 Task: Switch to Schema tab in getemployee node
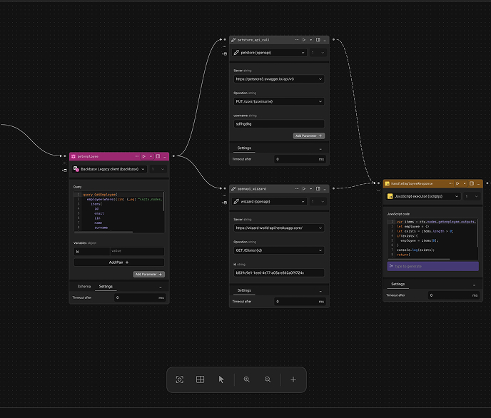84,287
